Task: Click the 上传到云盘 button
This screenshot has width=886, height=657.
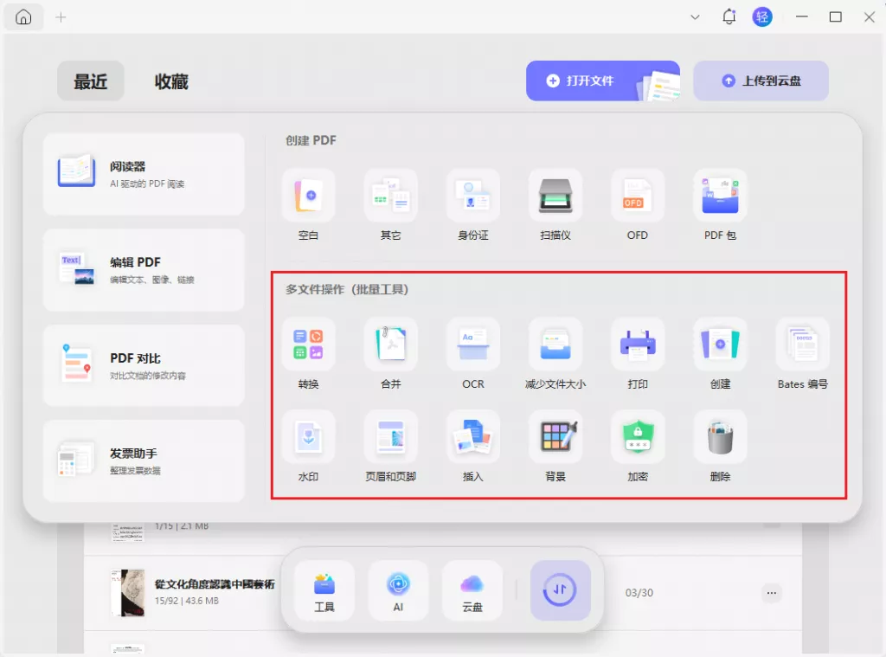Action: tap(761, 81)
